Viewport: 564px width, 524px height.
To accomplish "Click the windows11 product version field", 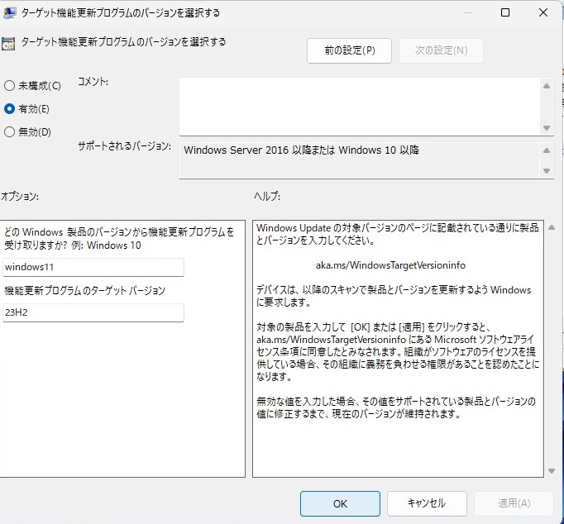I will [x=92, y=267].
